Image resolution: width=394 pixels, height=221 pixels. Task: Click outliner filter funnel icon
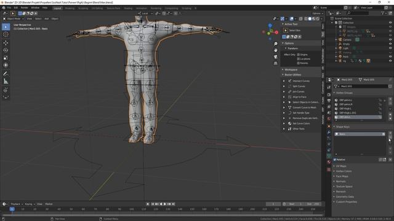tap(383, 13)
